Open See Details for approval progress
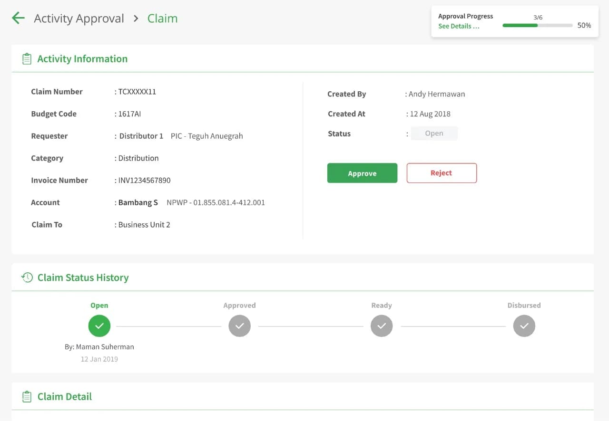The width and height of the screenshot is (609, 421). tap(459, 26)
